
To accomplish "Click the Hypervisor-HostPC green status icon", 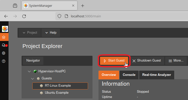I will point(35,71).
